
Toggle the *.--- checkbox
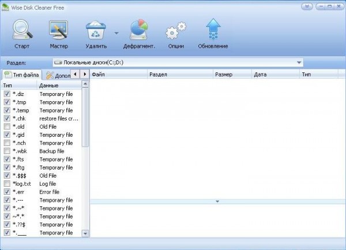point(7,200)
